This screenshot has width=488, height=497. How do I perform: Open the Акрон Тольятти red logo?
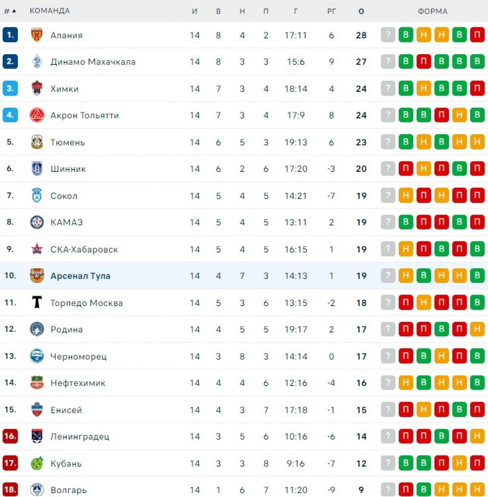coord(37,115)
